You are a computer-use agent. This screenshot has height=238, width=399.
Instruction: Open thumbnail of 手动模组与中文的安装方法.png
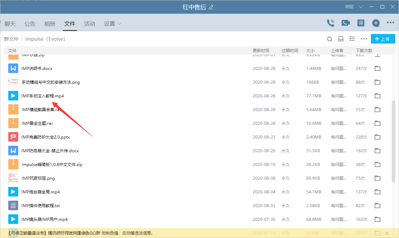tap(13, 82)
